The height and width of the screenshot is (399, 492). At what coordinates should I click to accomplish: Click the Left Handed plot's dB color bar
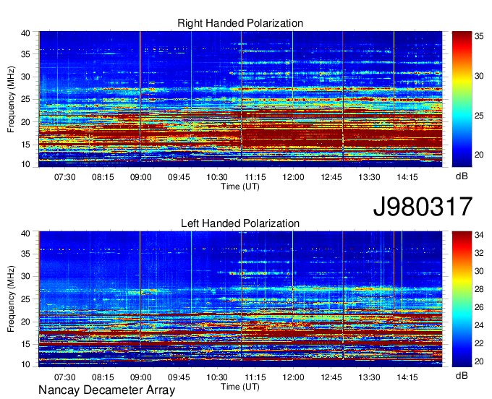click(462, 299)
